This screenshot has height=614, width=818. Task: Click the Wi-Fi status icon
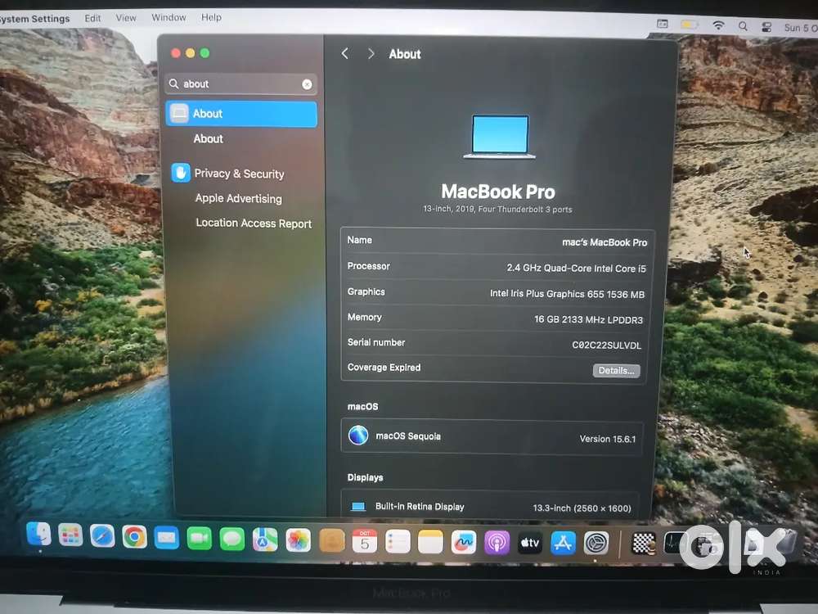(718, 25)
